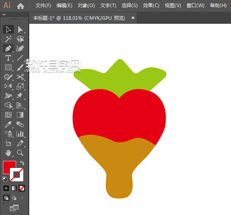Set paint mode to Color

click(x=6, y=188)
